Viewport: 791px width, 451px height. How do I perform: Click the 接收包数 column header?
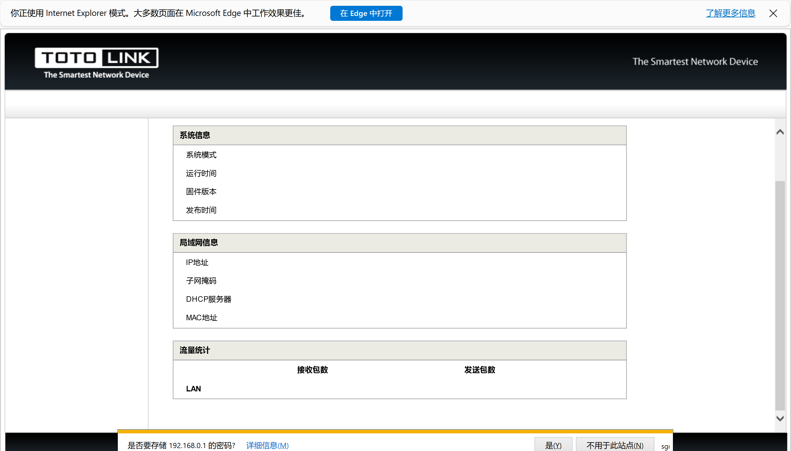pos(312,369)
